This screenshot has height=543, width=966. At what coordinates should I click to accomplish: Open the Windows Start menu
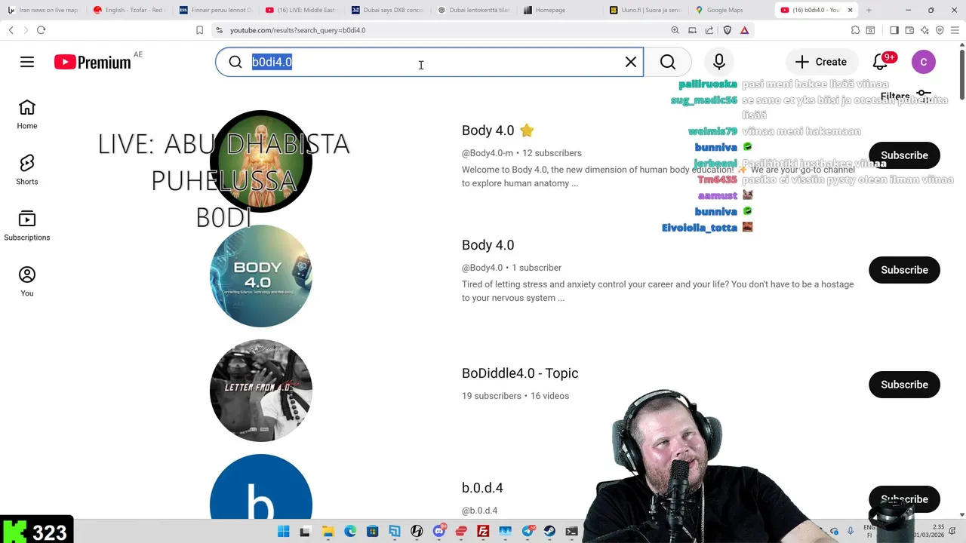pos(284,532)
